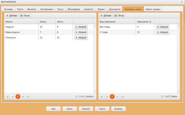Sort by the Норма column header
This screenshot has height=115, width=185.
point(21,22)
